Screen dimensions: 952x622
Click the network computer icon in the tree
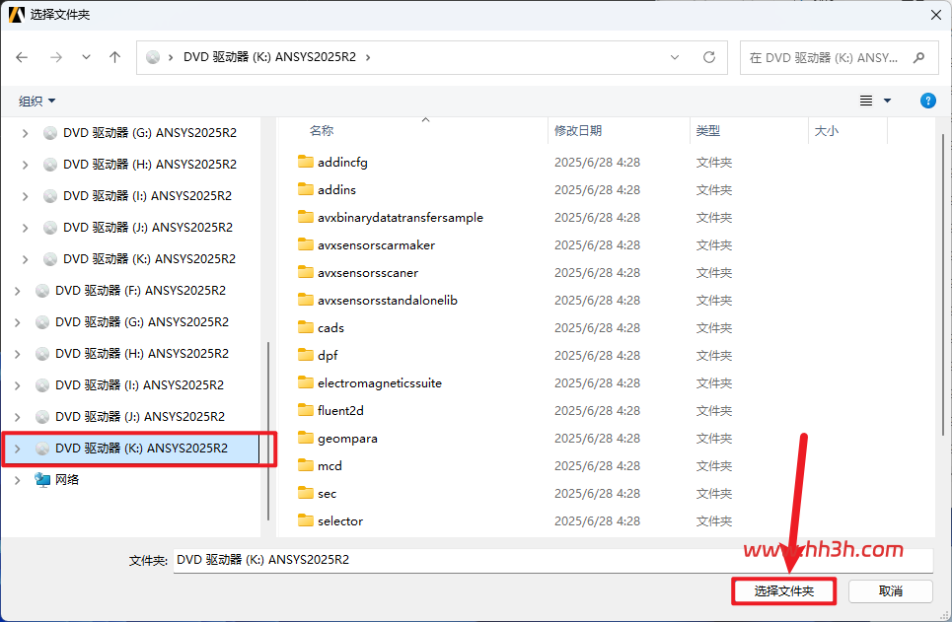[41, 479]
